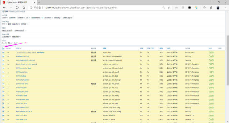This screenshot has width=229, height=123.
Task: Close the Zabbix Server tab
Action: click(34, 2)
